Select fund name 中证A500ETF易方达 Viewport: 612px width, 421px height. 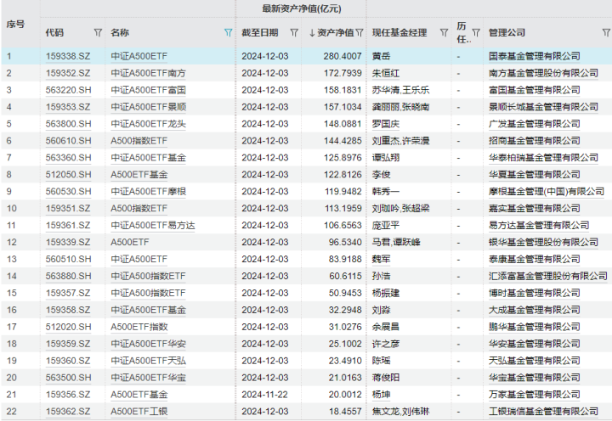(x=153, y=225)
